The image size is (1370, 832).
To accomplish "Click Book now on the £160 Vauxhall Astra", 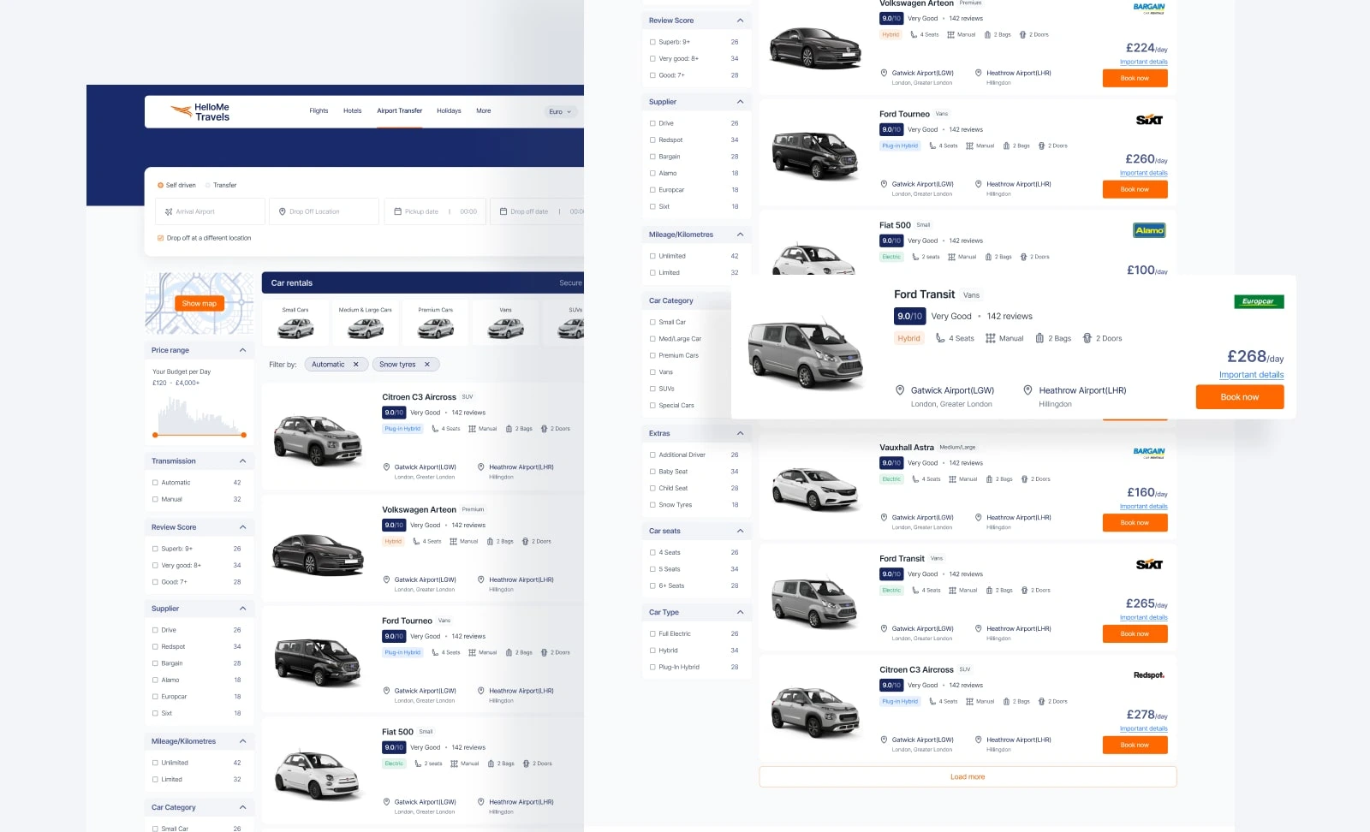I will [x=1135, y=523].
